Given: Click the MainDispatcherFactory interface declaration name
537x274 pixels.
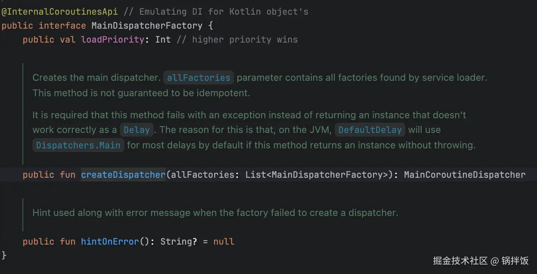Looking at the screenshot, I should (147, 26).
